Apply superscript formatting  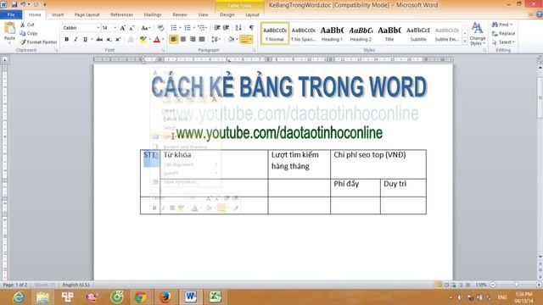click(118, 40)
